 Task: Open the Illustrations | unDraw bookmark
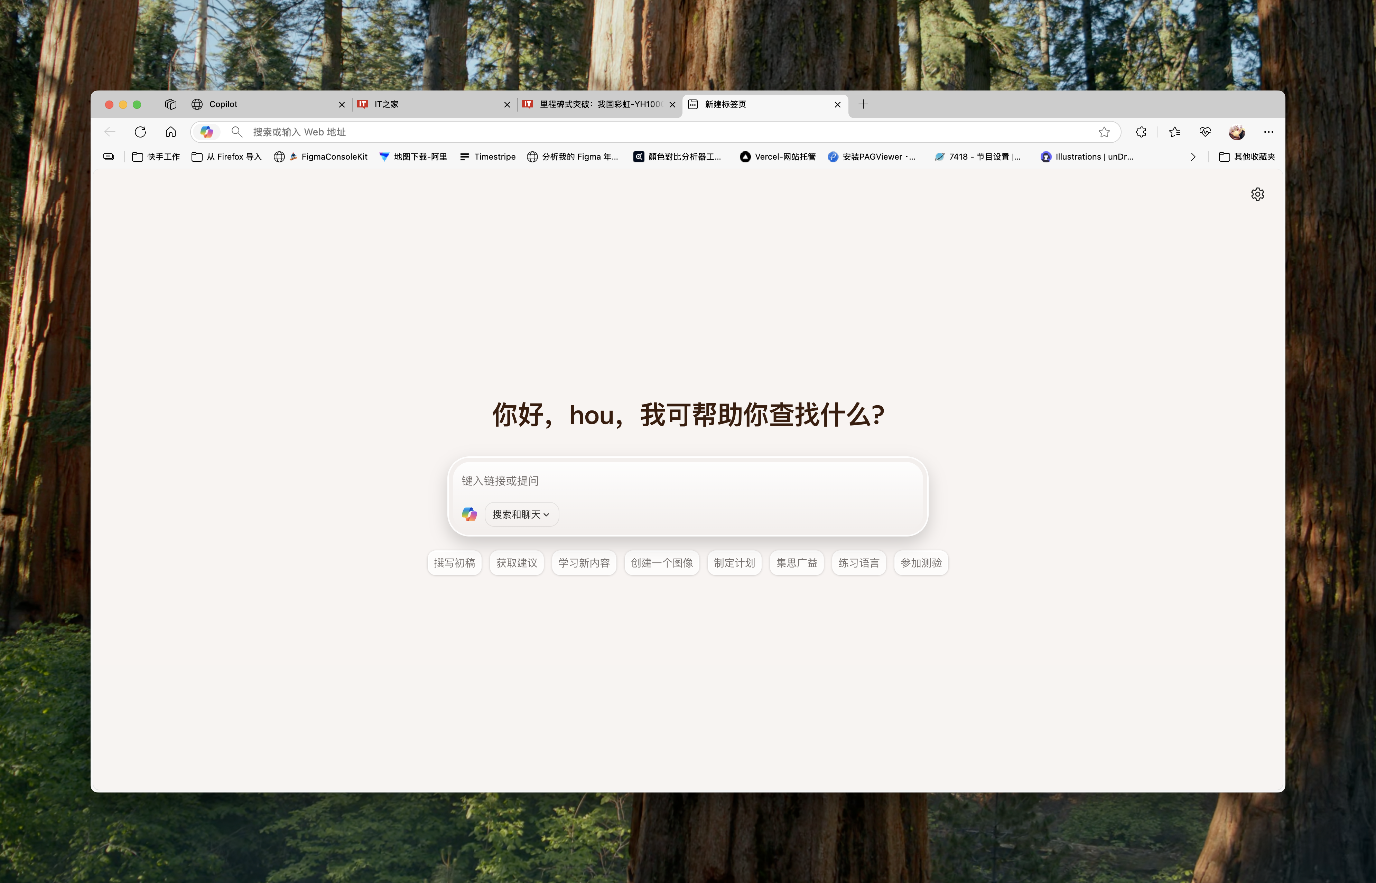(x=1087, y=156)
